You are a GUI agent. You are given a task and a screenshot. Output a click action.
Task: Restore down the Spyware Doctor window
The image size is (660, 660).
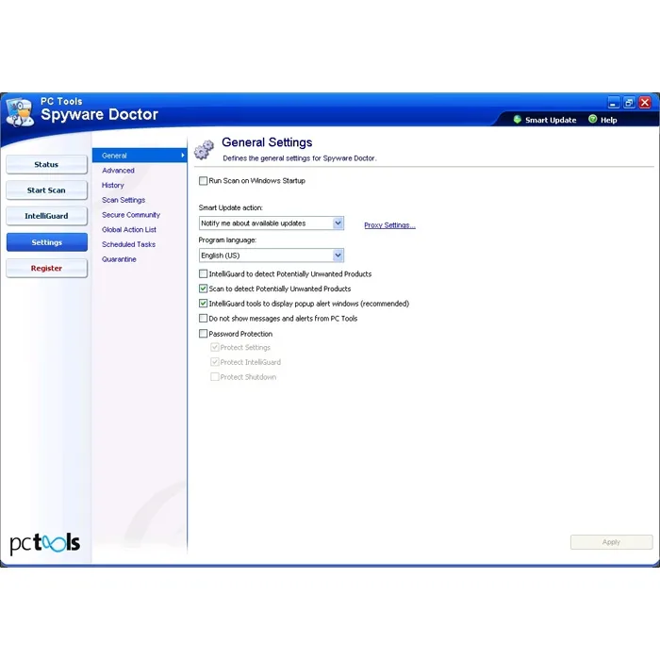pos(629,103)
